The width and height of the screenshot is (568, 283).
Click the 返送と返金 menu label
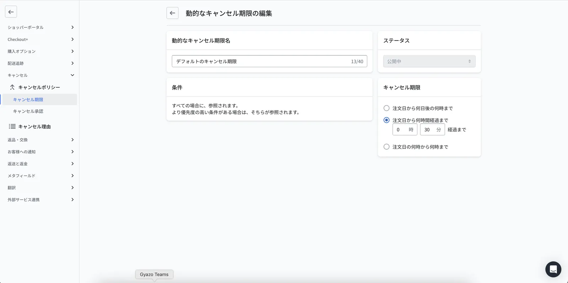[17, 164]
